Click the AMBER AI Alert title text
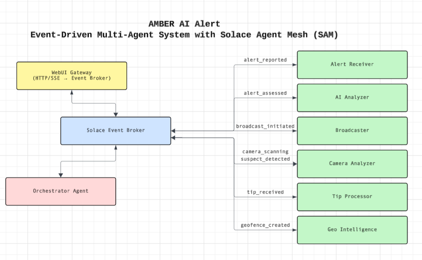The height and width of the screenshot is (260, 422). coord(184,24)
